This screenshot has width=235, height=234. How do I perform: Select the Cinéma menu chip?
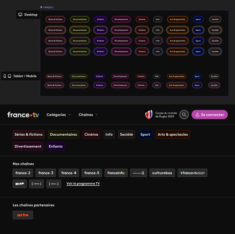pyautogui.click(x=91, y=134)
